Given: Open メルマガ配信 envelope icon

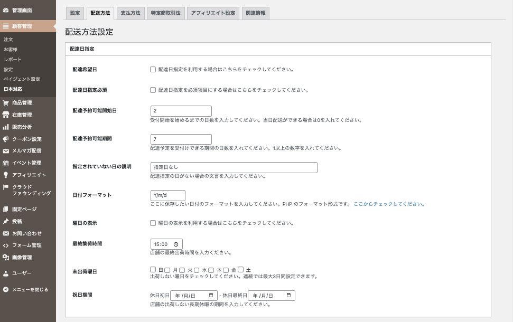Looking at the screenshot, I should pyautogui.click(x=6, y=151).
